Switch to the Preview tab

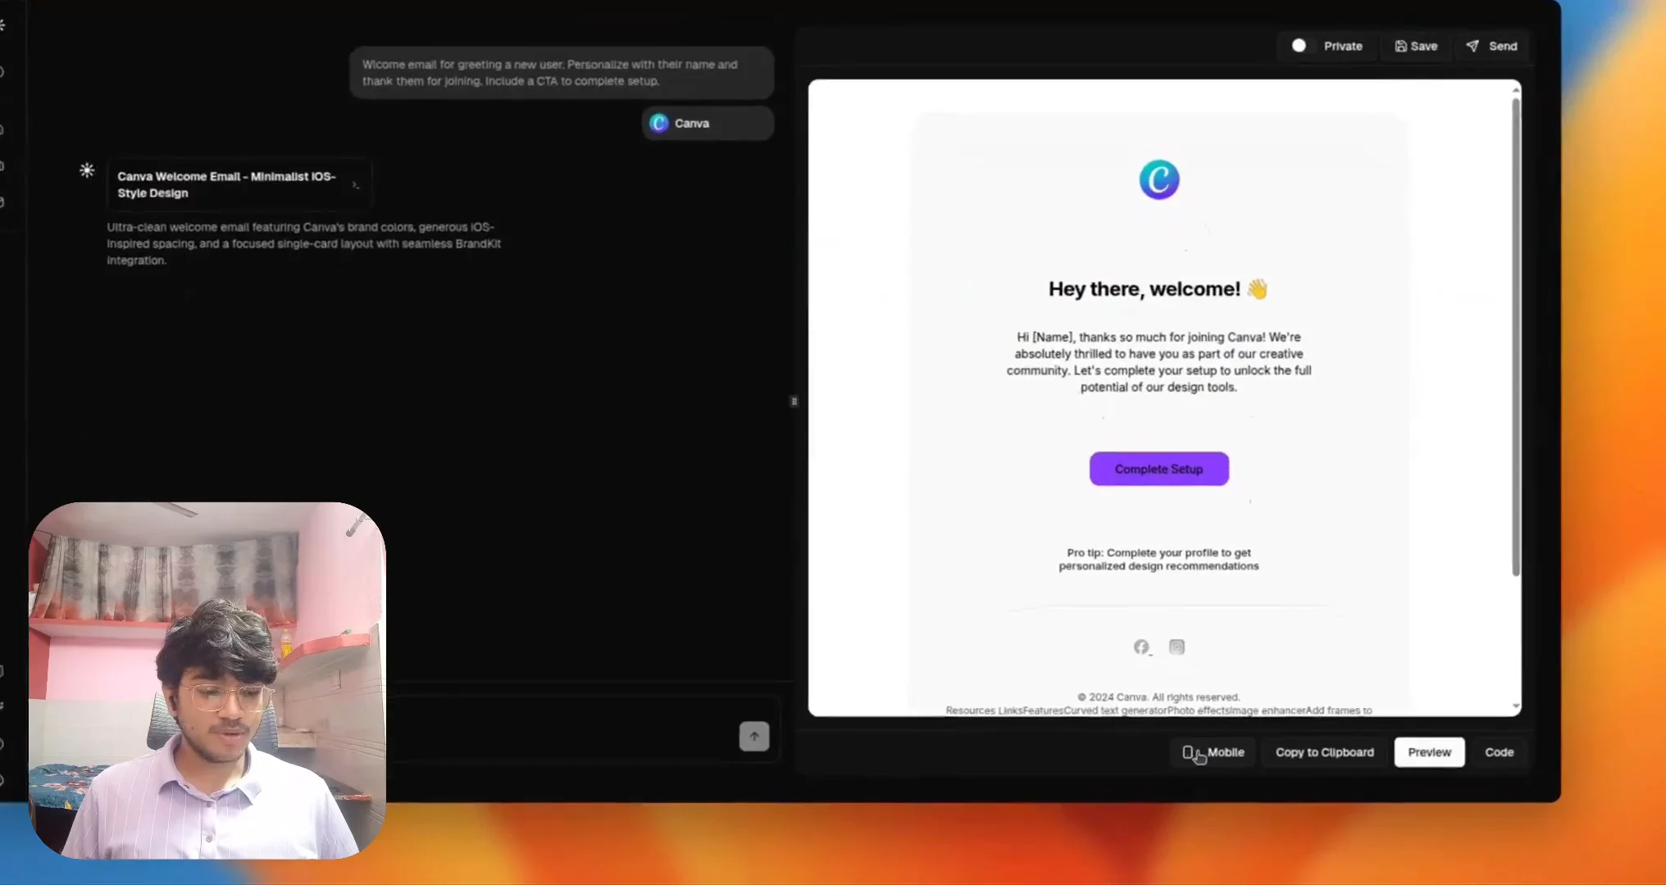pyautogui.click(x=1429, y=752)
